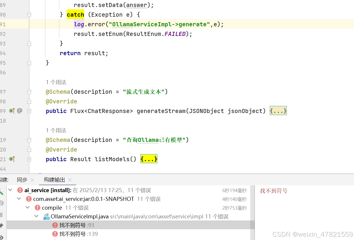Click the error icon beside com.asset:ai_service:jar
354x240 pixels.
pos(29,199)
